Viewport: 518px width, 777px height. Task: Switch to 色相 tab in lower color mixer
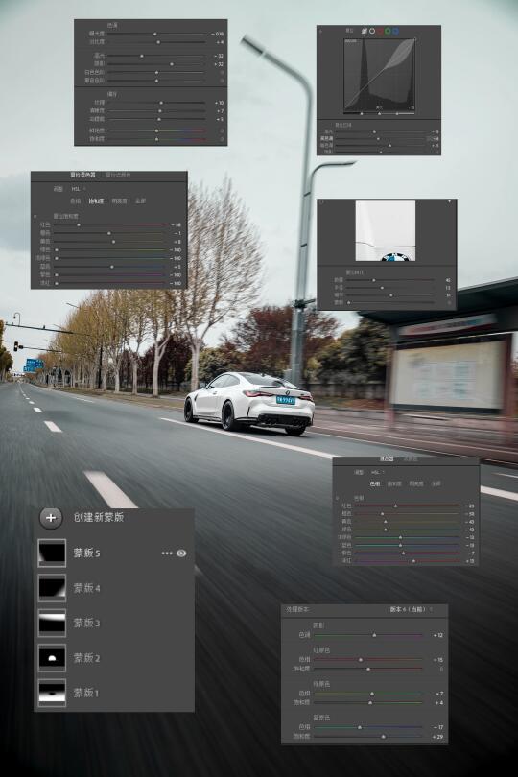coord(375,483)
